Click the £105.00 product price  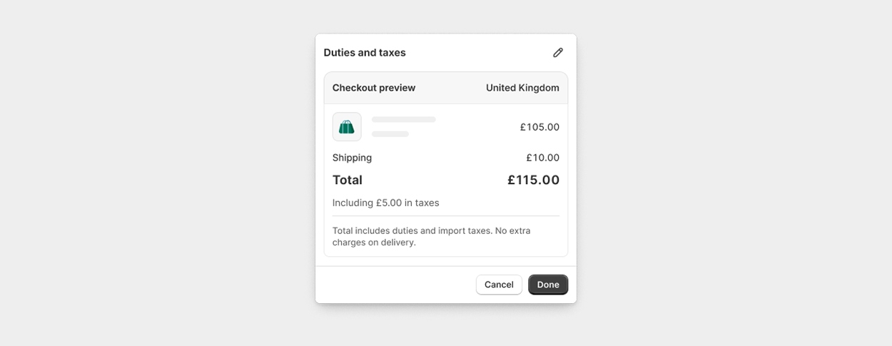tap(539, 127)
